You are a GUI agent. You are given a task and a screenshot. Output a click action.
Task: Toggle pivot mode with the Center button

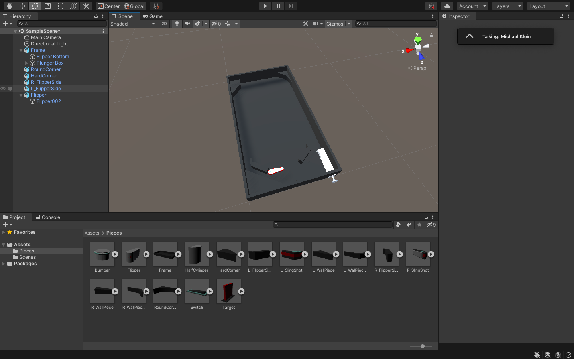(108, 6)
